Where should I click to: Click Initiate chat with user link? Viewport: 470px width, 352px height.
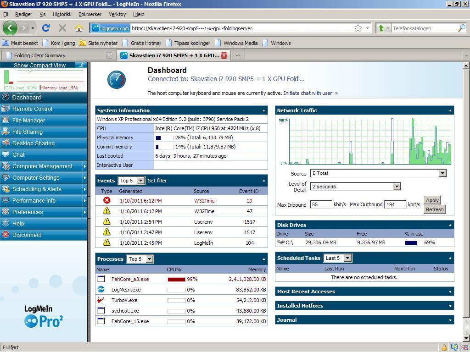pos(308,93)
